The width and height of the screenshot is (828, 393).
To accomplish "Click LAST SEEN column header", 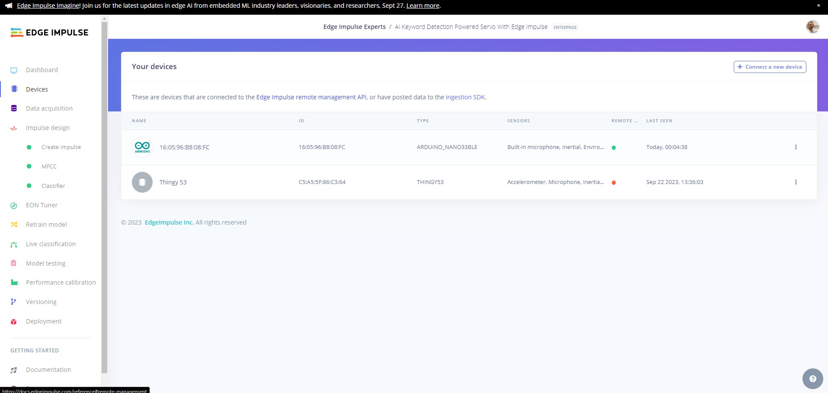I will click(x=659, y=121).
